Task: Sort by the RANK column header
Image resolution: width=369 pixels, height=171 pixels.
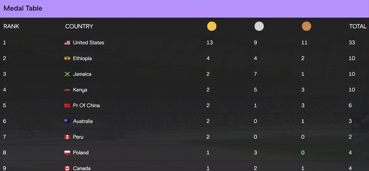Action: [x=11, y=26]
